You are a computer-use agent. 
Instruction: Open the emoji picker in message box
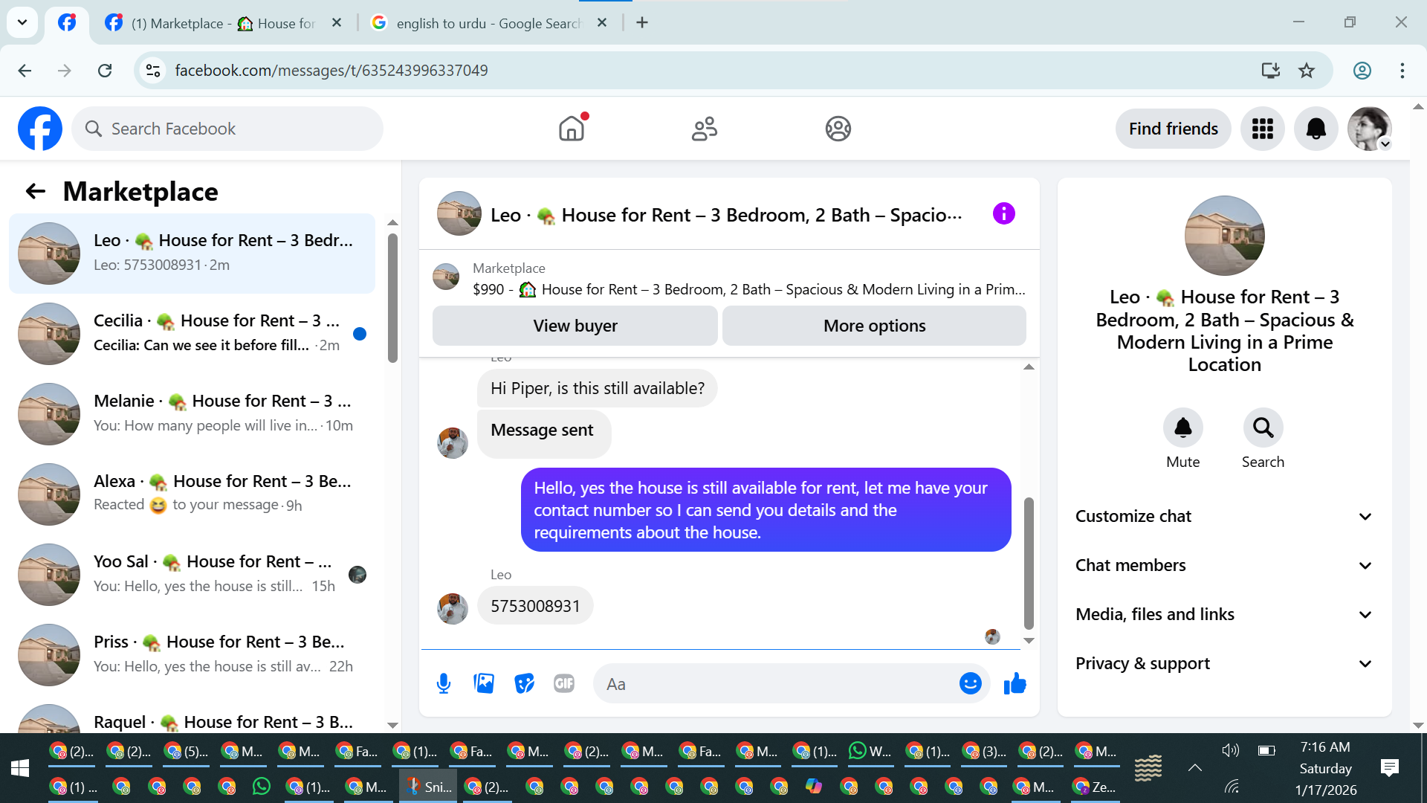pos(970,683)
